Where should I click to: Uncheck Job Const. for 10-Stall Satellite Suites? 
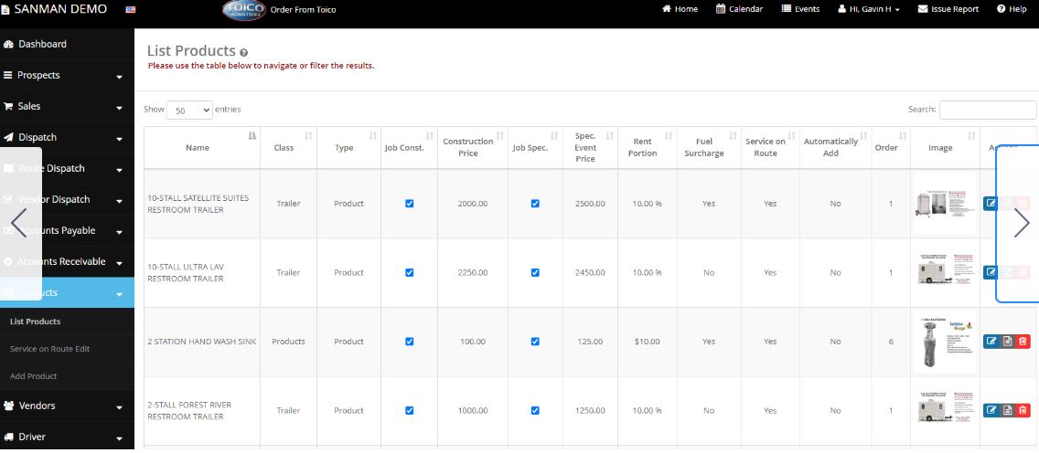pos(409,204)
